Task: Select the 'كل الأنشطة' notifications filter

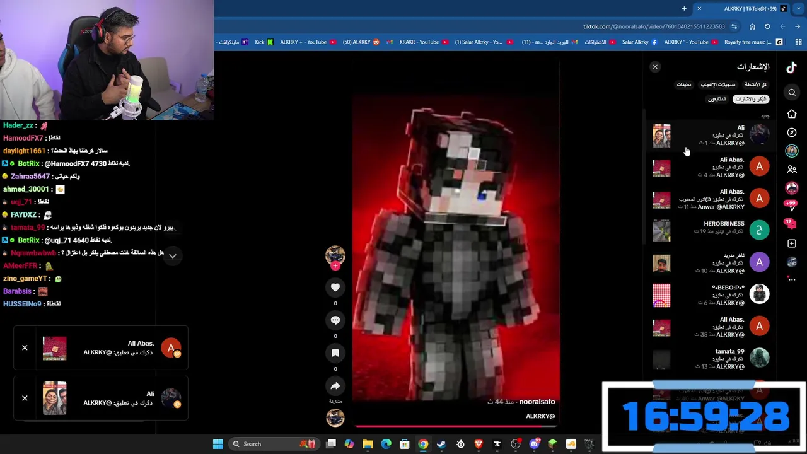Action: tap(755, 84)
